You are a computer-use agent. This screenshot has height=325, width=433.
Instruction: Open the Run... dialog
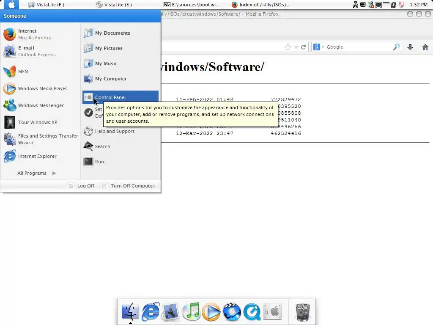tap(96, 162)
